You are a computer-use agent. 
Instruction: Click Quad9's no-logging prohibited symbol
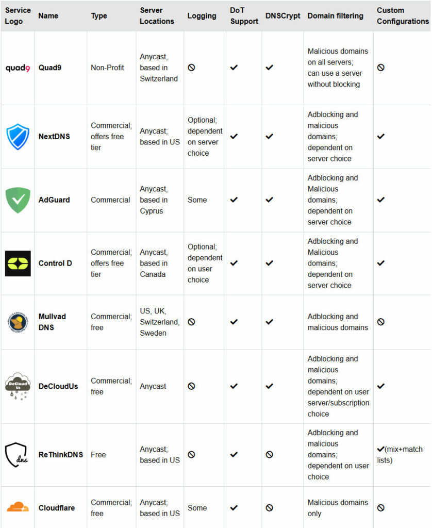[191, 68]
